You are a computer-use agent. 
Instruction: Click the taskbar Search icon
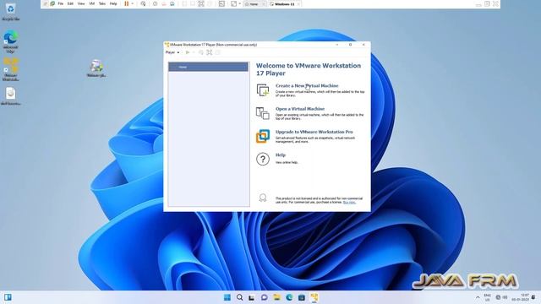239,297
